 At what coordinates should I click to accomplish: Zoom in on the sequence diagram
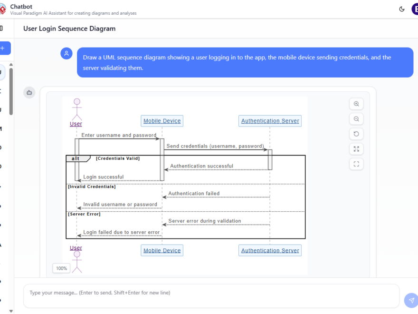356,104
